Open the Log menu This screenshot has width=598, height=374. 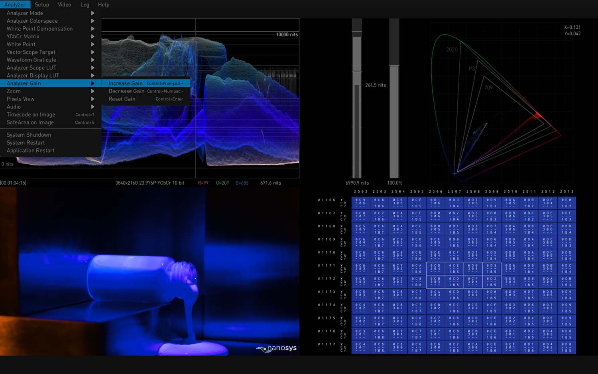pos(85,5)
